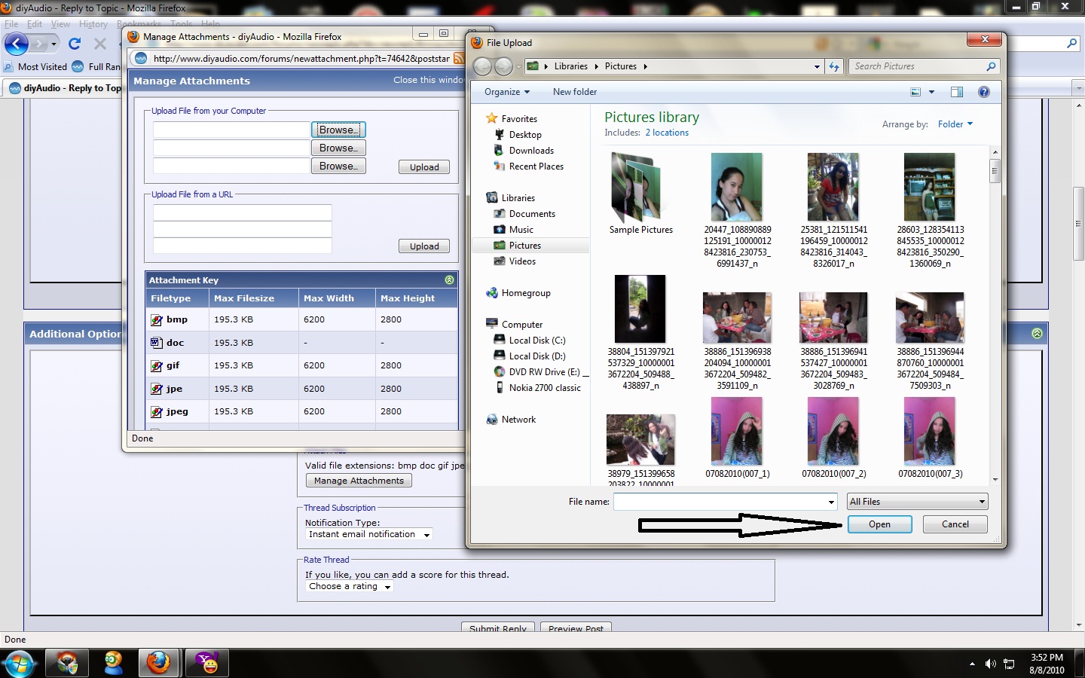Select picture 07082010(007_3)
This screenshot has height=678, width=1085.
tap(930, 438)
